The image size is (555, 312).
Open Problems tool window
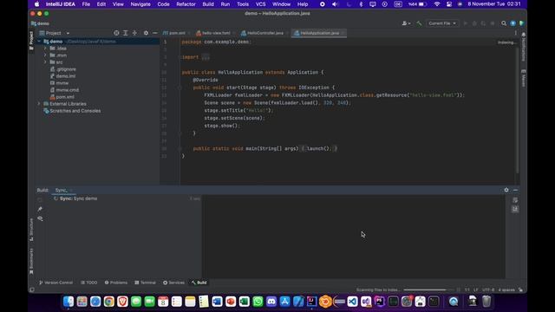pos(116,283)
